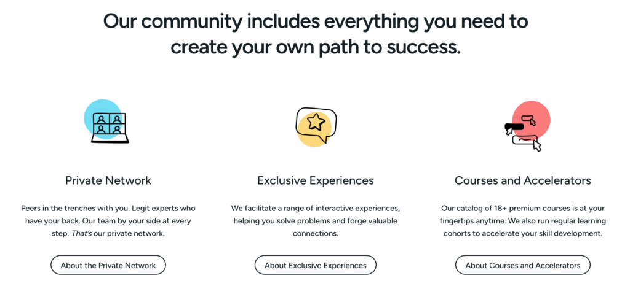Click the black filled button shape in courses icon
The width and height of the screenshot is (630, 305).
(x=514, y=126)
